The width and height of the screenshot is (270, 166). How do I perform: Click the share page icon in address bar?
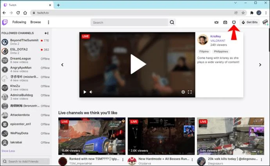[236, 13]
